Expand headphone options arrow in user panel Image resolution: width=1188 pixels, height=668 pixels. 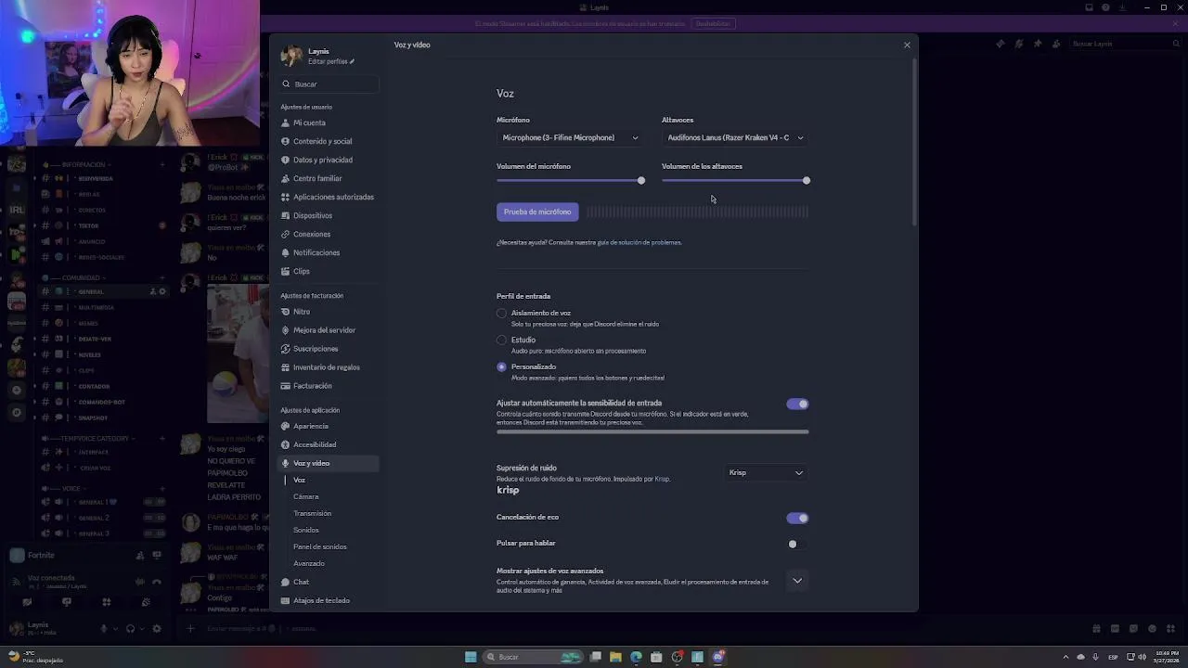(142, 629)
